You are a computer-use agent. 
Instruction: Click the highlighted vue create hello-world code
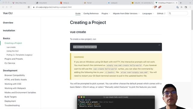pos(85,47)
